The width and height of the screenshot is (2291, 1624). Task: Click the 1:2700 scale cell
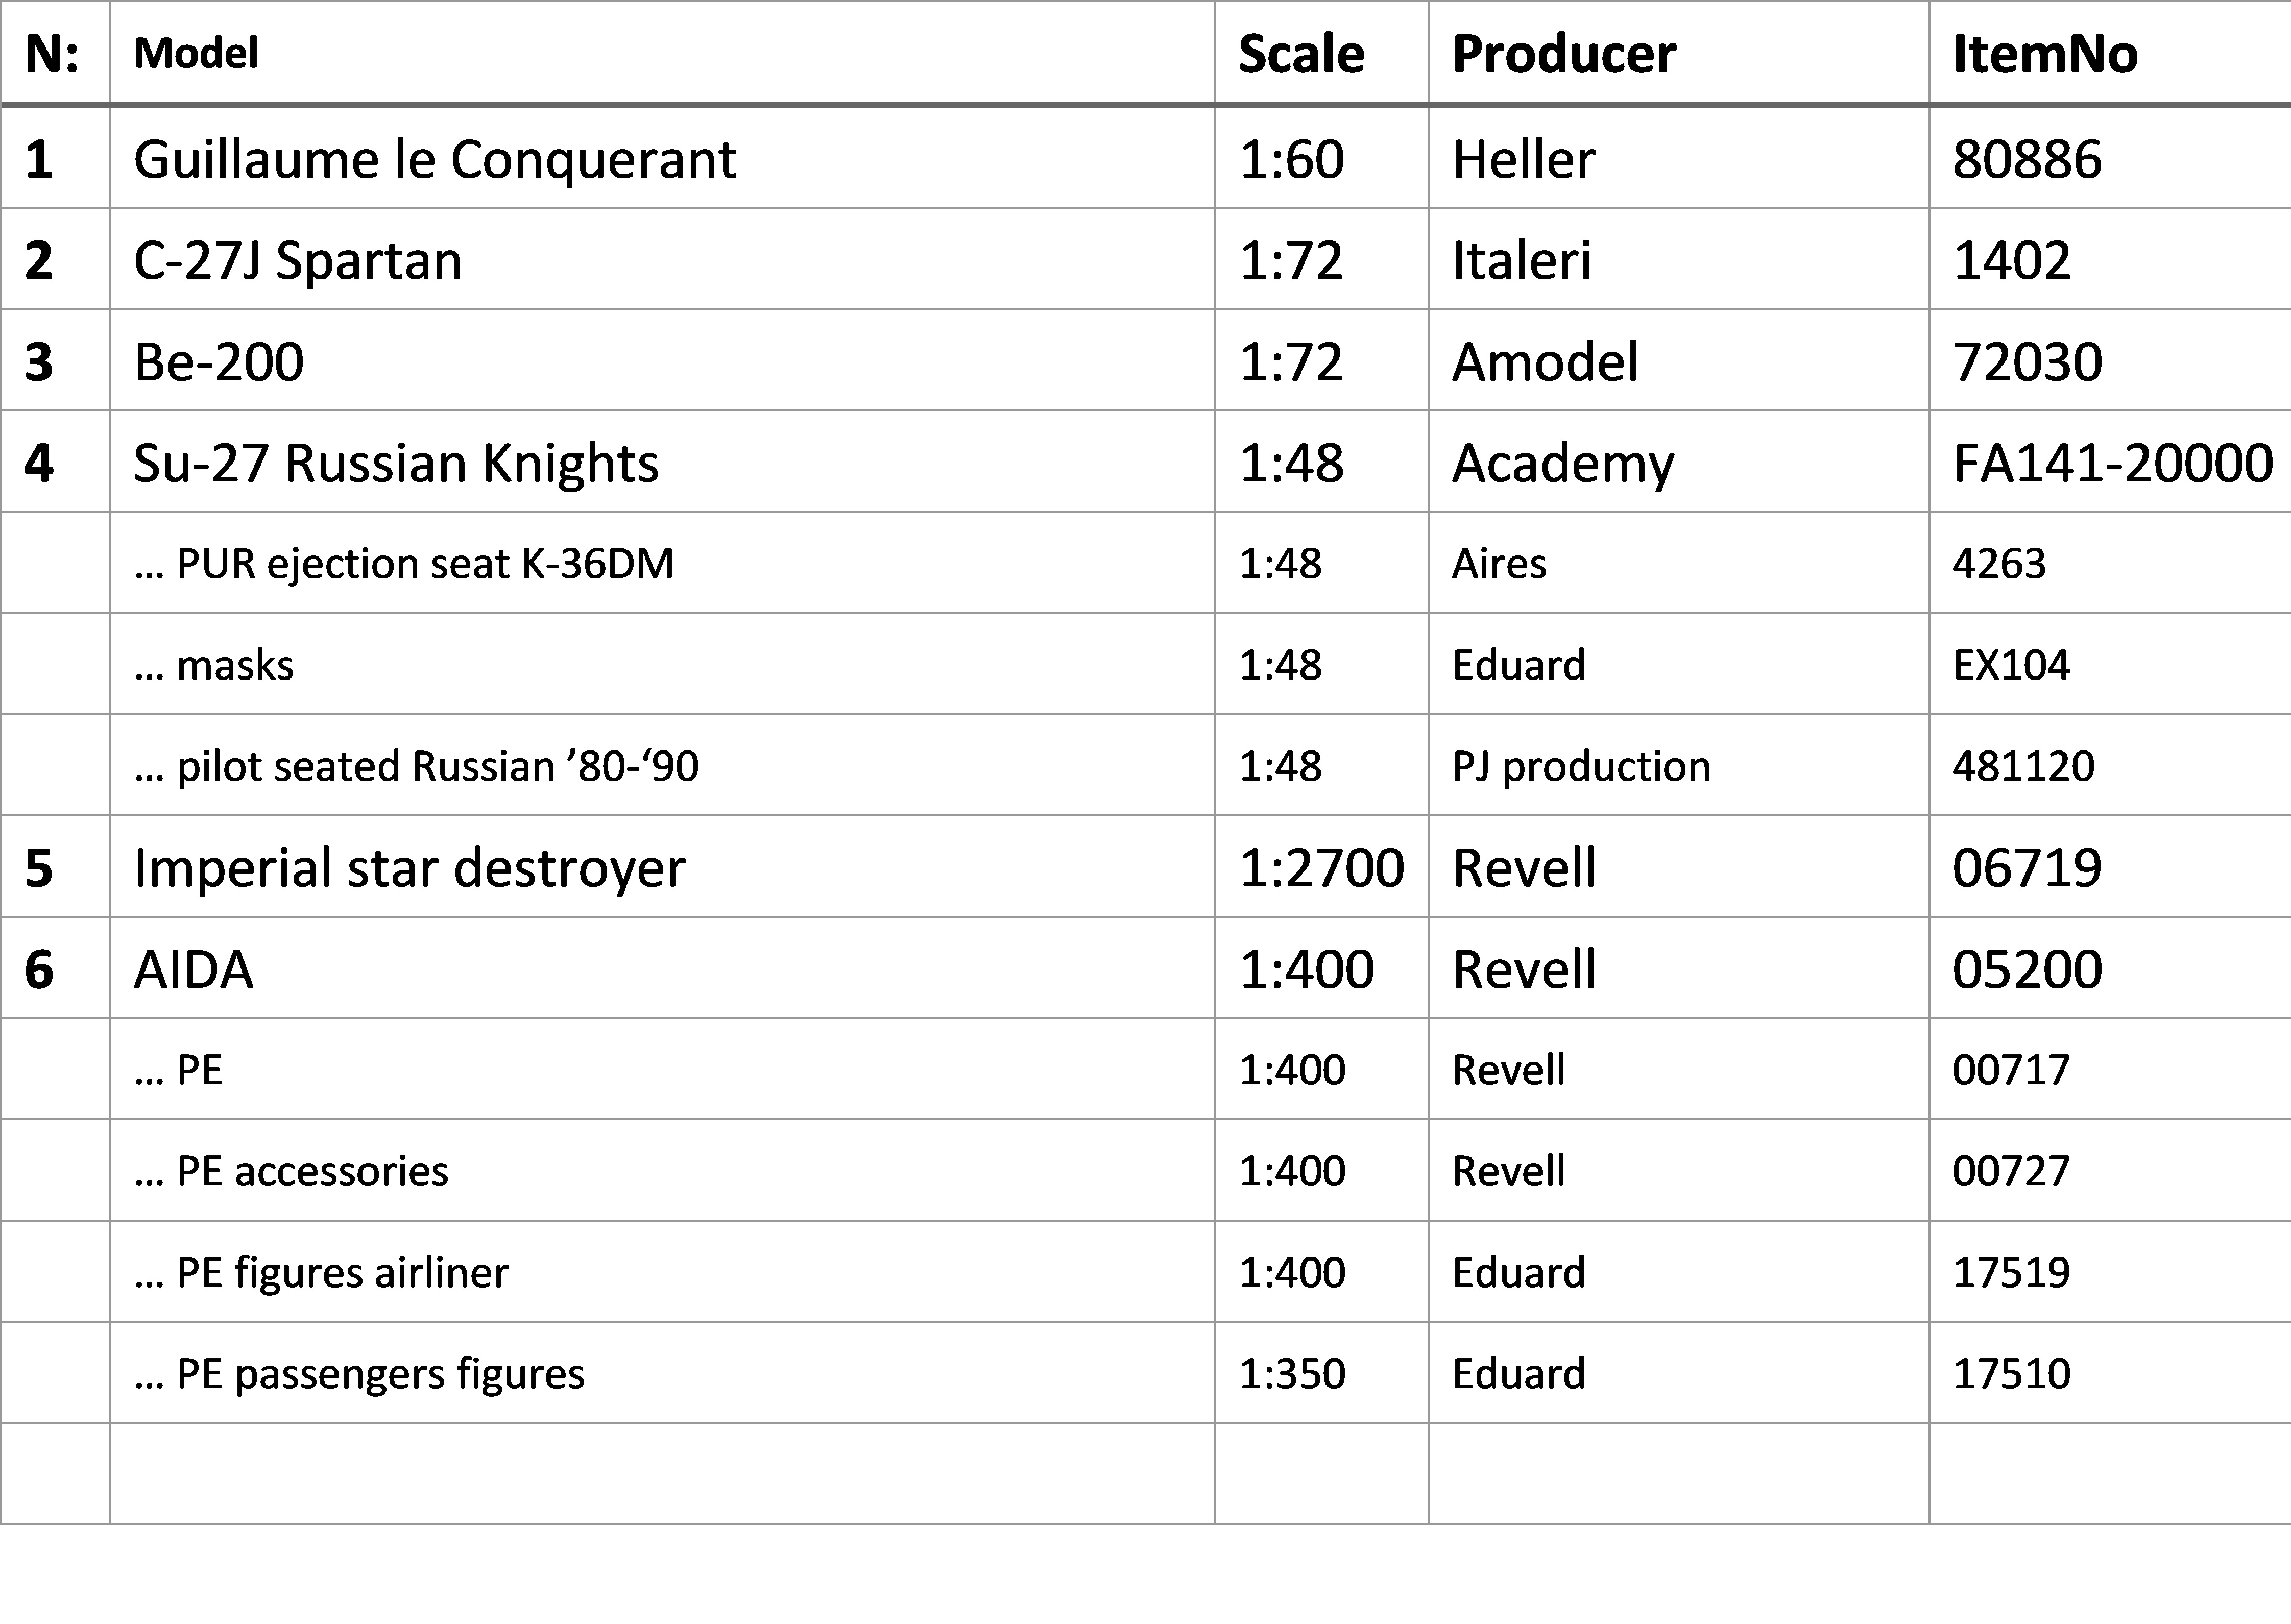tap(1321, 867)
